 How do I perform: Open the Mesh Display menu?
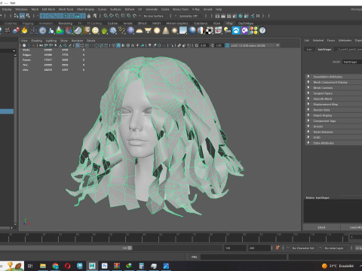85,9
